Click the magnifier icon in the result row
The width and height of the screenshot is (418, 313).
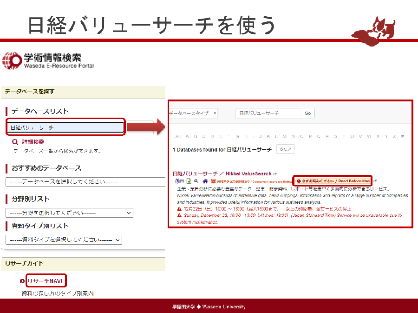196,181
